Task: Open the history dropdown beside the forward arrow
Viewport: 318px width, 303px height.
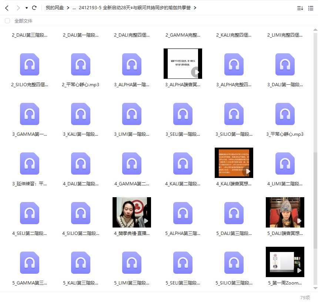Action: 26,7
